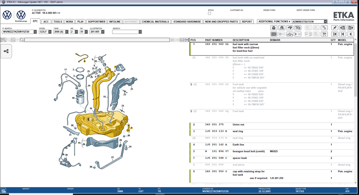Click the arrow-to-bar panel expand icon

186,40
